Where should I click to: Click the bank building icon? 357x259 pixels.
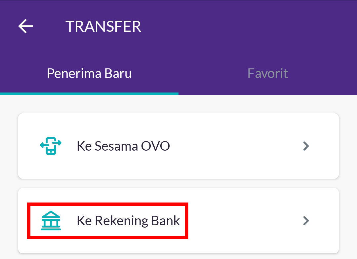click(x=51, y=221)
